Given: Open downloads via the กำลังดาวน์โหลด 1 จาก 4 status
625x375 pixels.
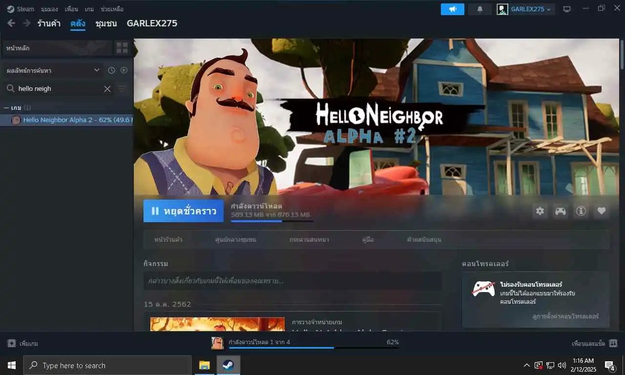Looking at the screenshot, I should tap(259, 342).
